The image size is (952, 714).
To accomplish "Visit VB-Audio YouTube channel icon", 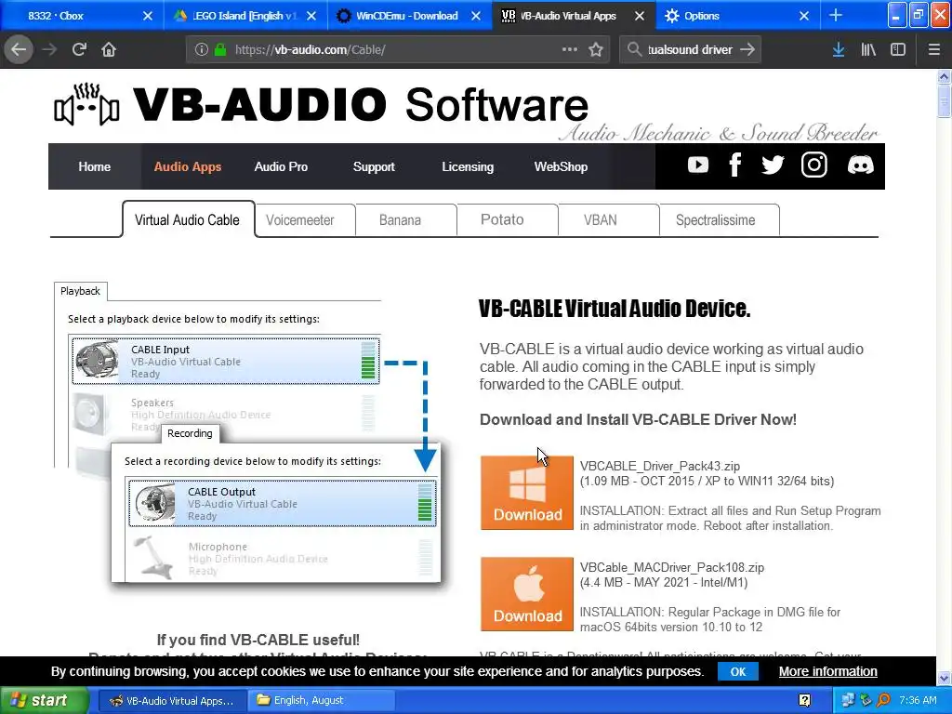I will pos(698,165).
